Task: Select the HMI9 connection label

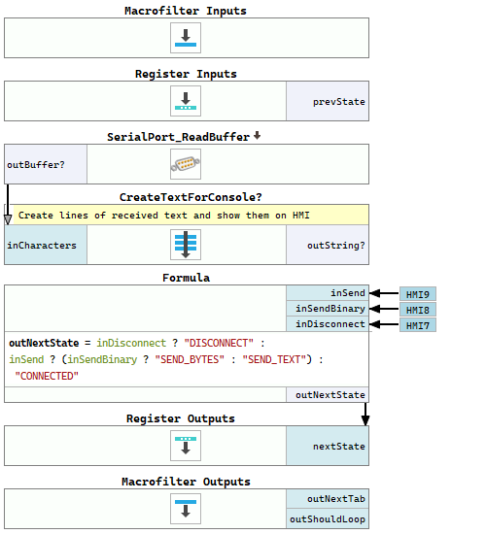Action: click(418, 294)
